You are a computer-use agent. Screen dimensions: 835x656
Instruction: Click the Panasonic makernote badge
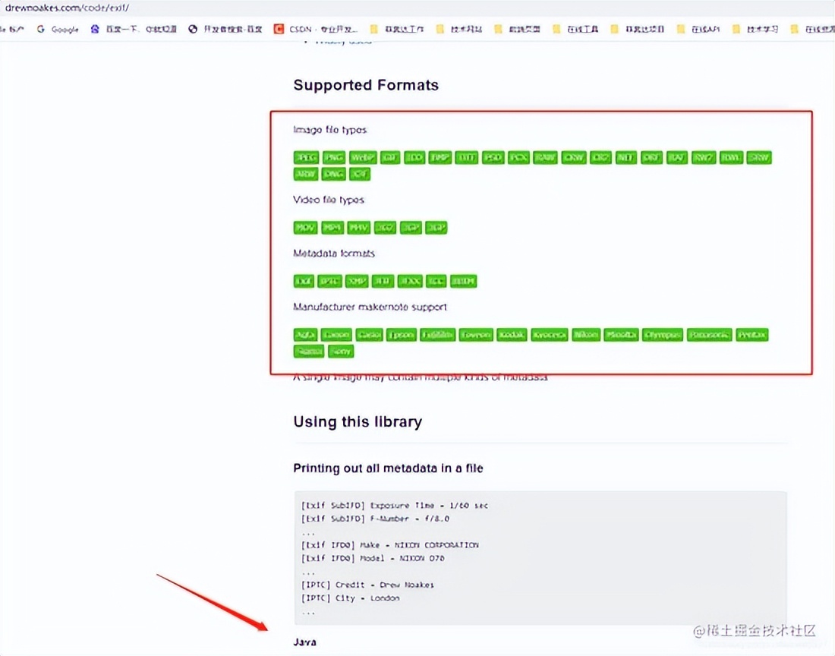(x=709, y=335)
